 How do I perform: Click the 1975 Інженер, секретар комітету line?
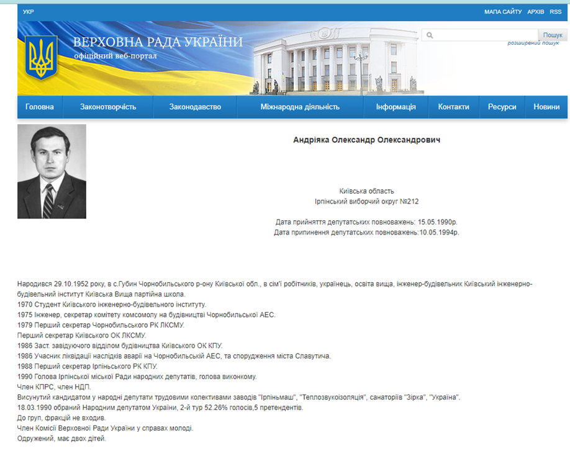147,315
